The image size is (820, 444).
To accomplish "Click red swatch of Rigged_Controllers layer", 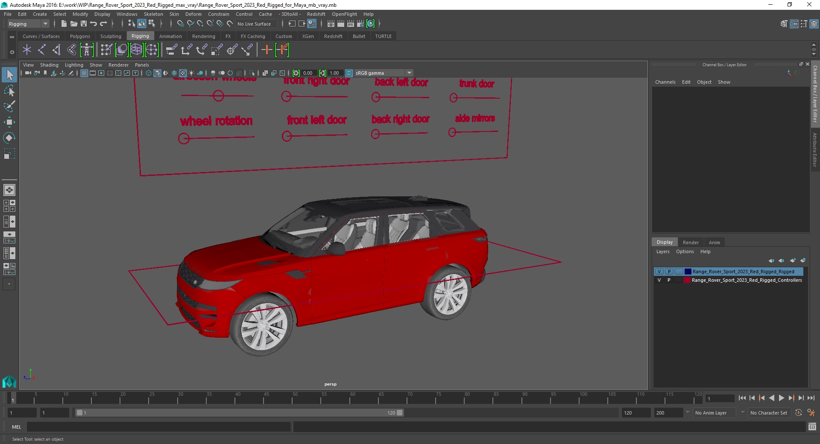I will (x=687, y=280).
